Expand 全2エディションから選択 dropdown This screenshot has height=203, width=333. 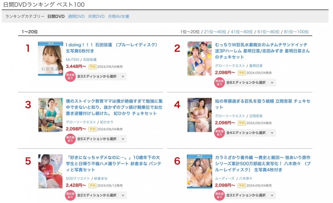point(101,195)
